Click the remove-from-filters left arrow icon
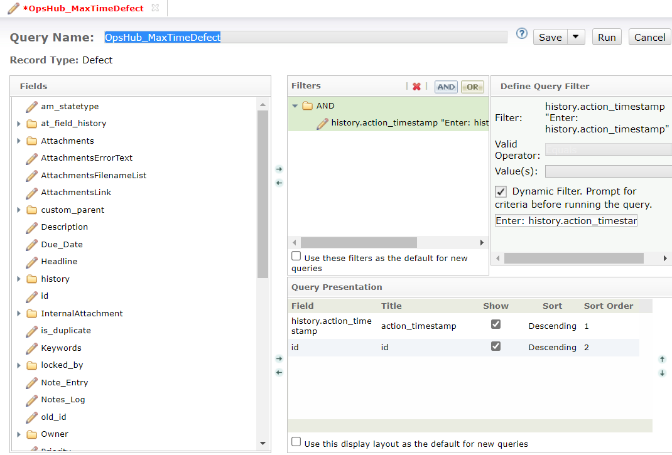The image size is (672, 455). pos(279,183)
